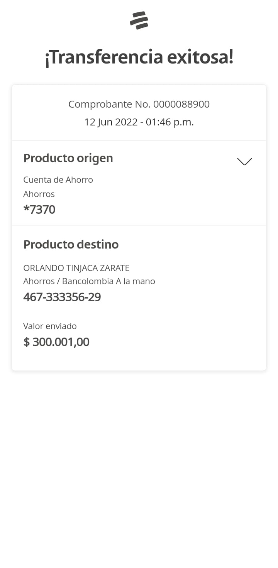Expand the Producto origen chevron
Viewport: 278px width, 568px height.
(244, 161)
